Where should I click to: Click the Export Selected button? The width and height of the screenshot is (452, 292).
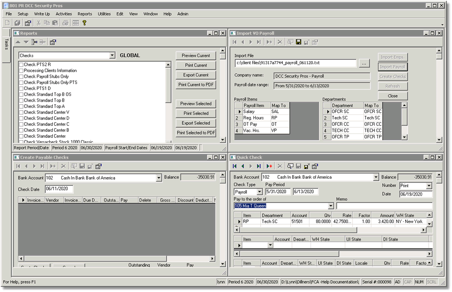pyautogui.click(x=196, y=123)
